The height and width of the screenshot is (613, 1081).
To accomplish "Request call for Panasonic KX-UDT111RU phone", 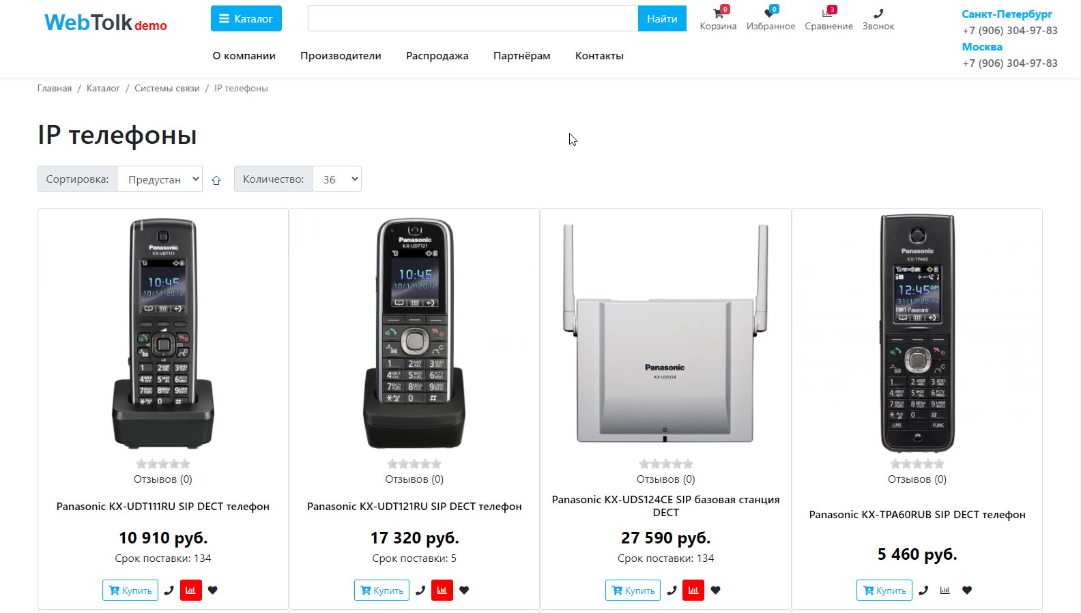I will [169, 590].
